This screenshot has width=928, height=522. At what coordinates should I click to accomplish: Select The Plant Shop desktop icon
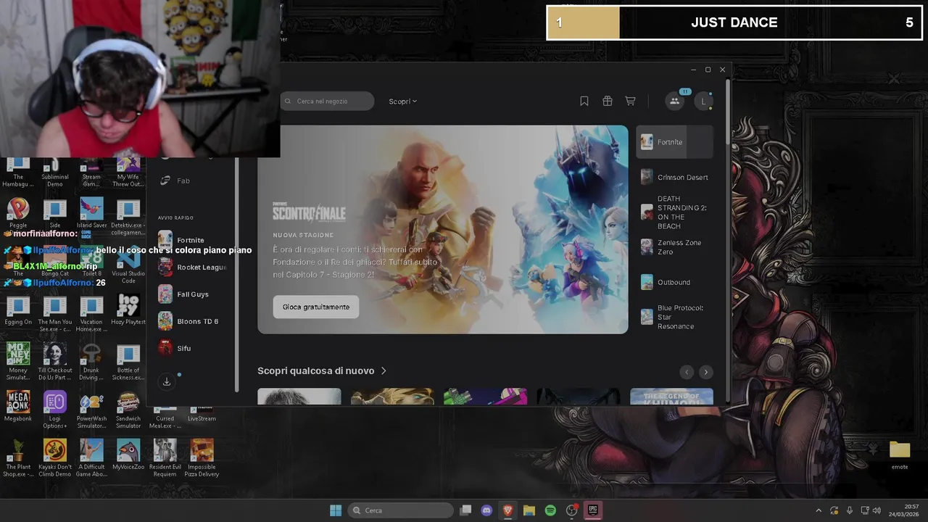click(18, 457)
